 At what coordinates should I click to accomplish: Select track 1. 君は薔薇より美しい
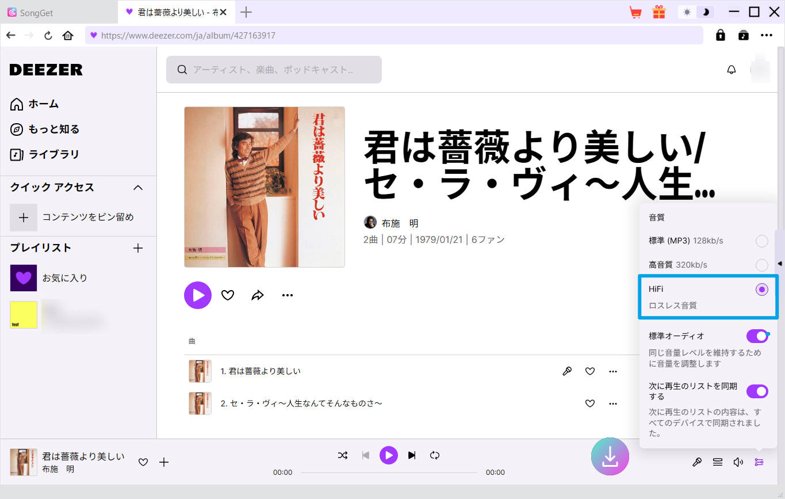(x=261, y=371)
